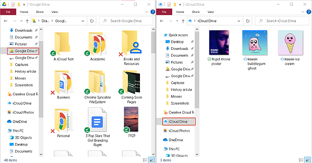Image resolution: width=312 pixels, height=163 pixels.
Task: Switch iCloud Drive window to details view
Action: pyautogui.click(x=301, y=160)
